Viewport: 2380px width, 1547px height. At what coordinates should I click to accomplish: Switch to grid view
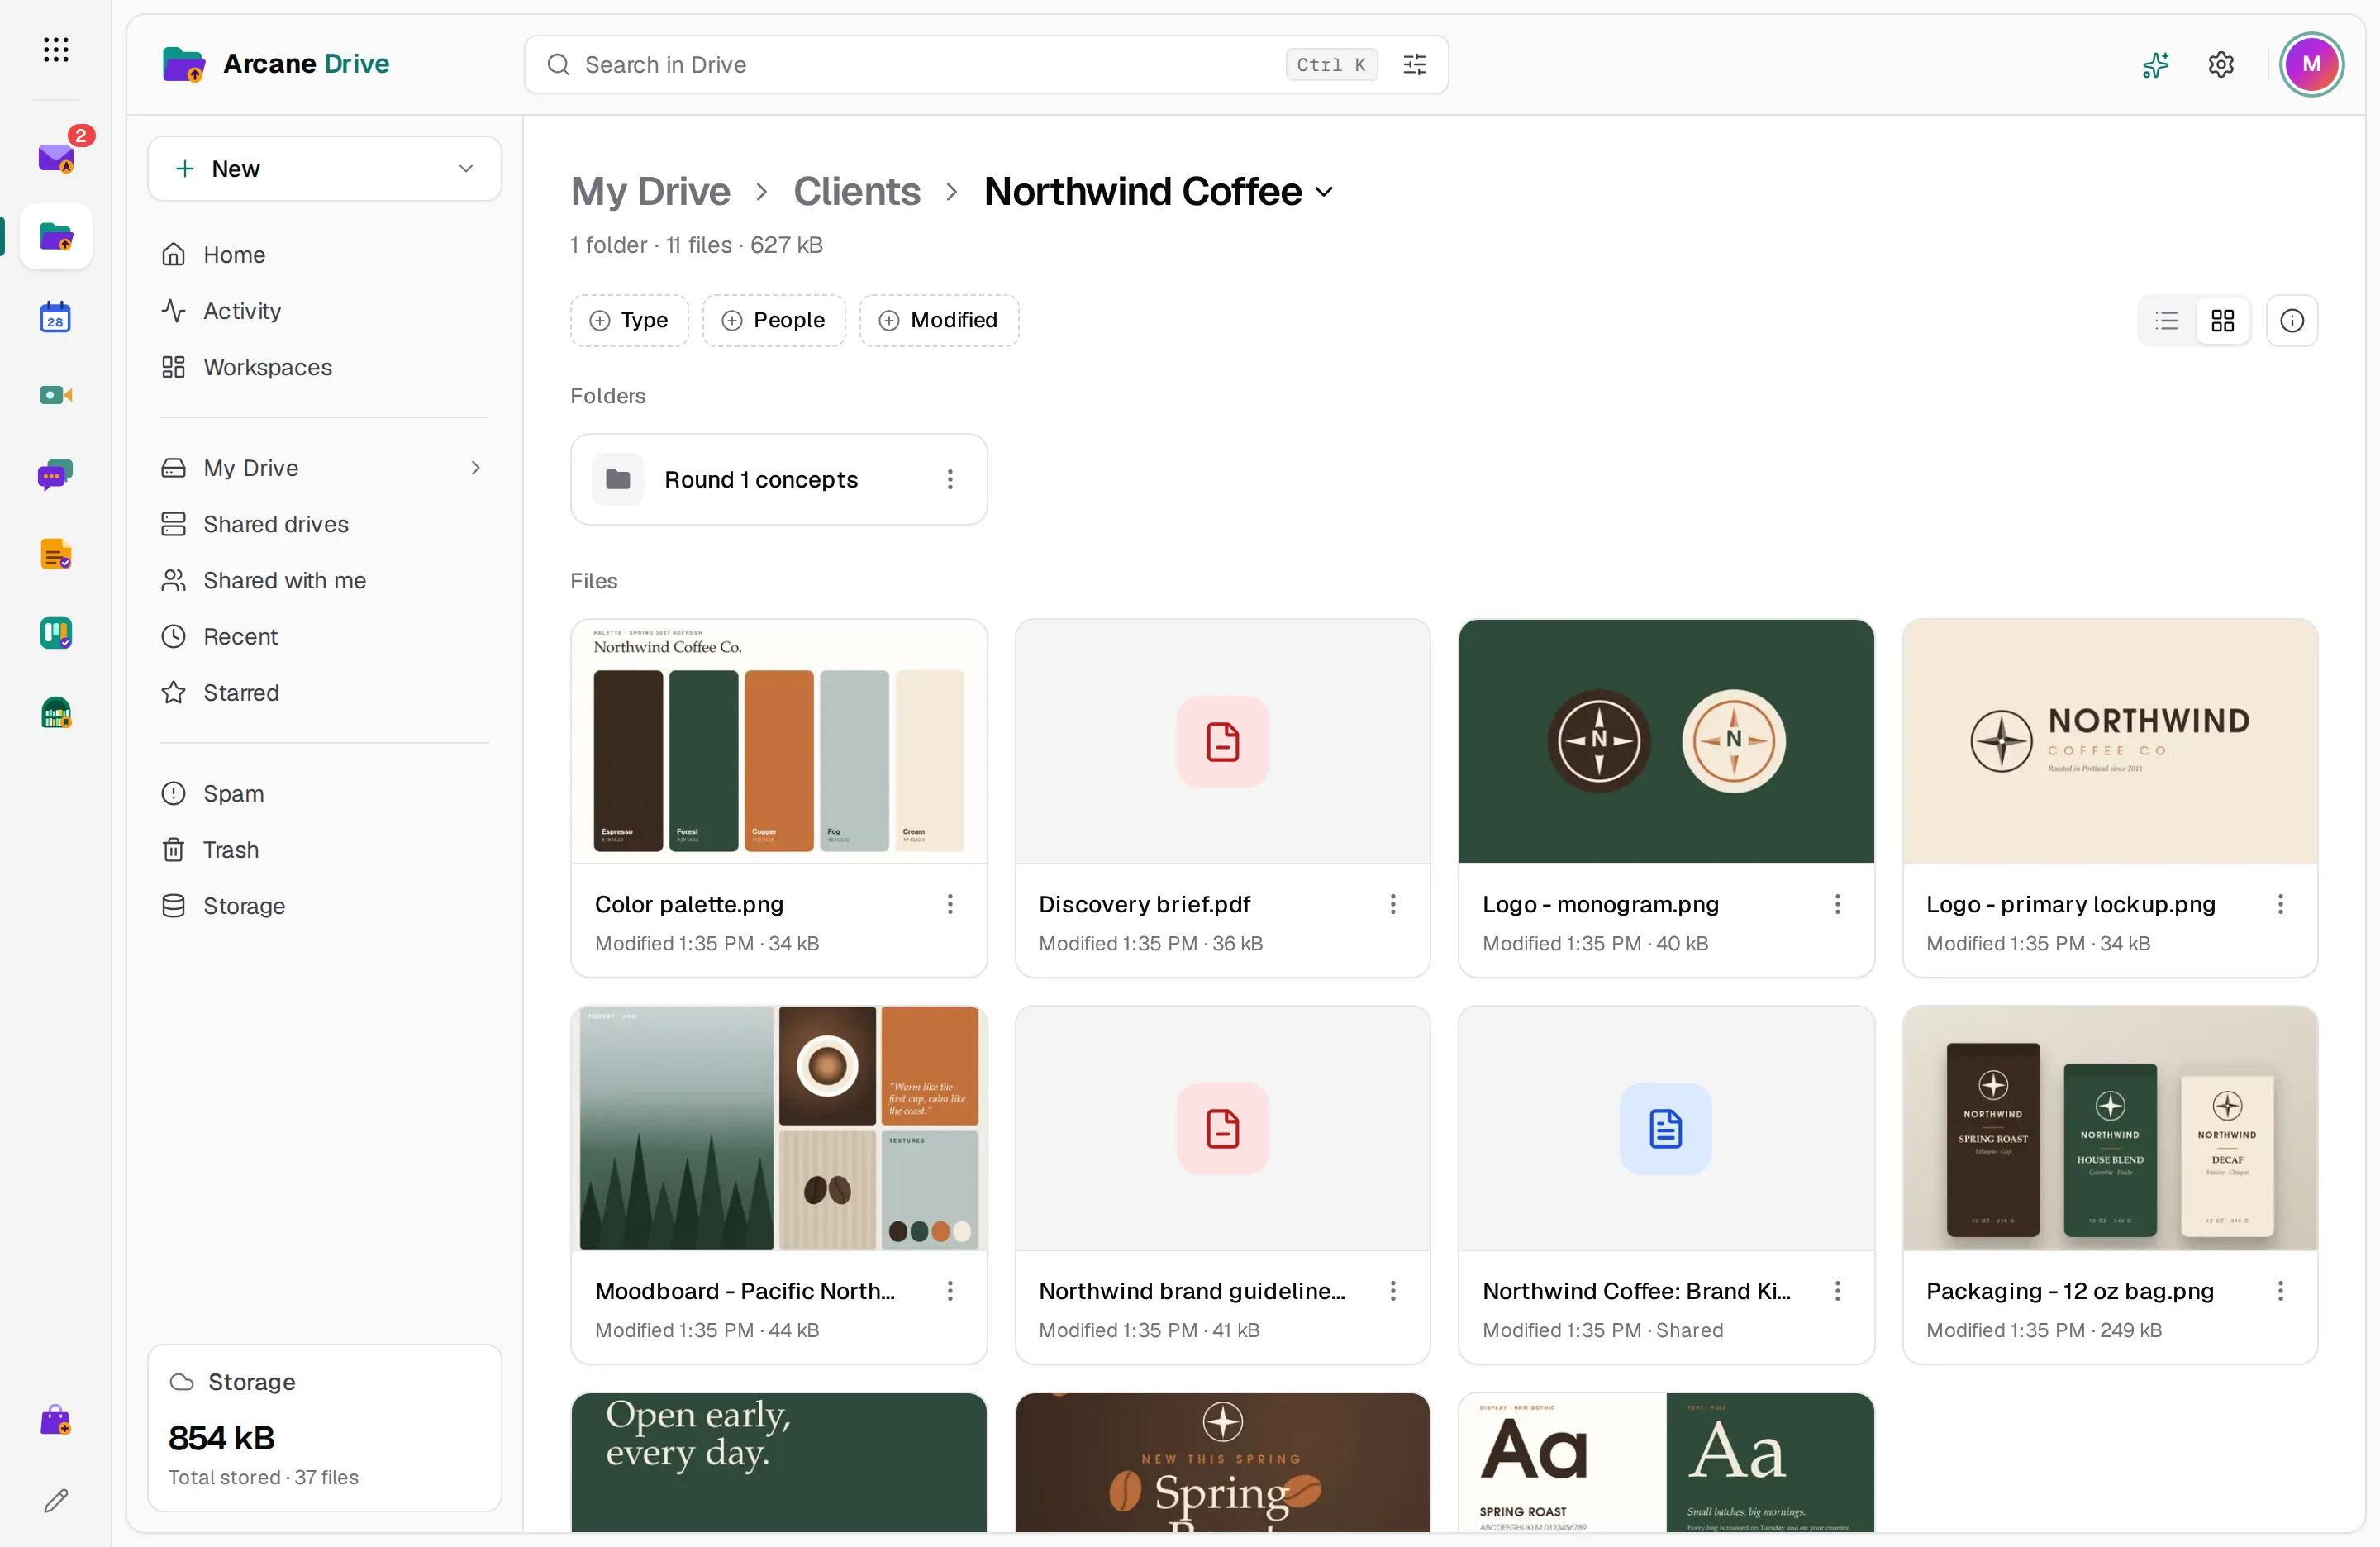(2222, 320)
